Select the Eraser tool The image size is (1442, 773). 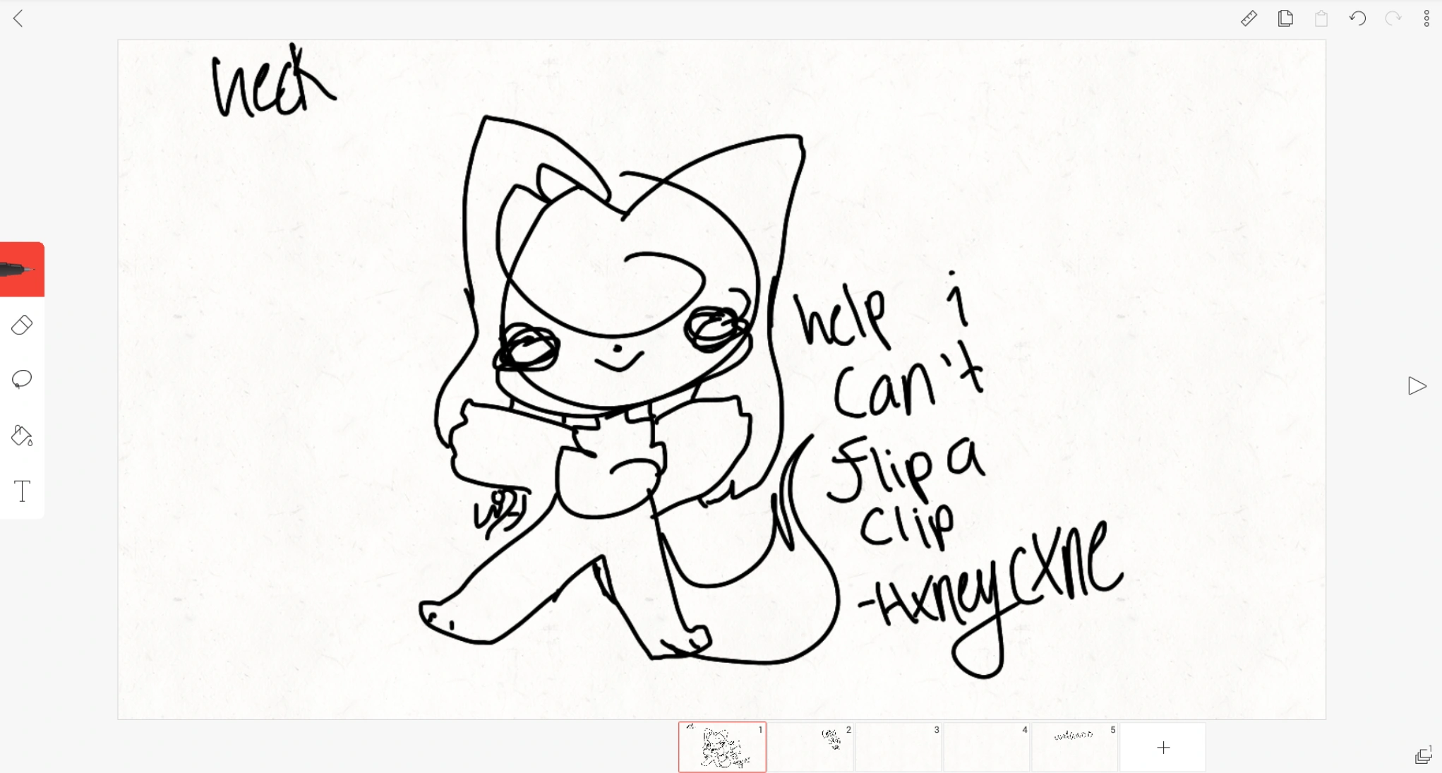pos(22,325)
